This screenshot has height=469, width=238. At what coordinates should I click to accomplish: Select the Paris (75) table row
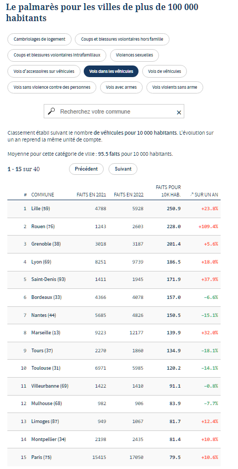point(114,457)
